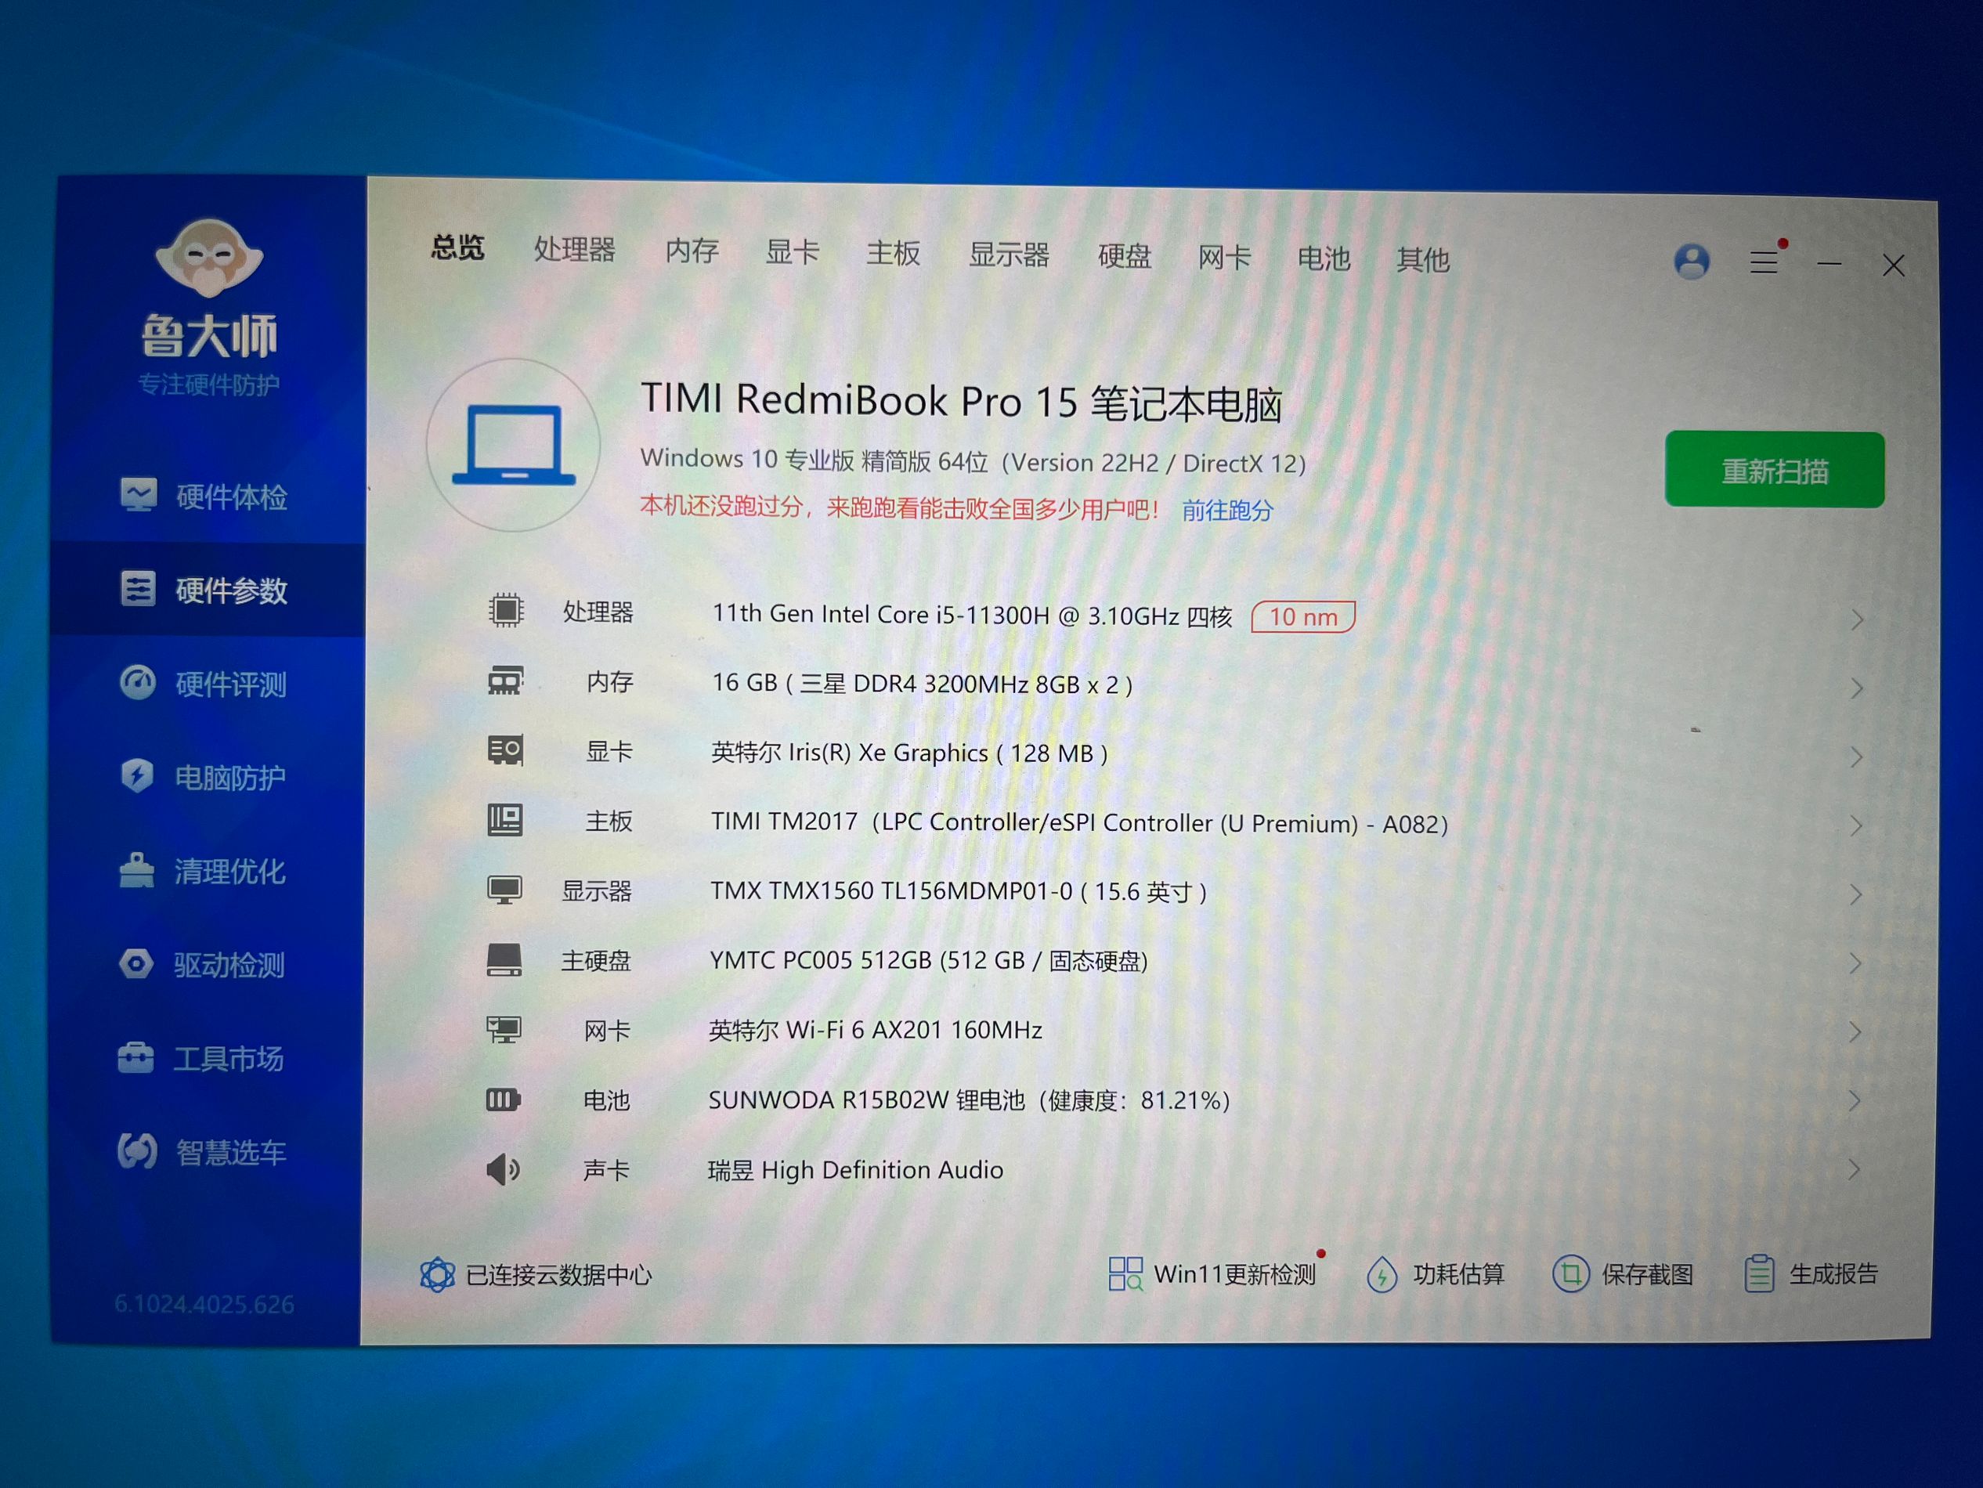Click 瑞昱 High Definition Audio text
Viewport: 1983px width, 1488px height.
[x=855, y=1170]
